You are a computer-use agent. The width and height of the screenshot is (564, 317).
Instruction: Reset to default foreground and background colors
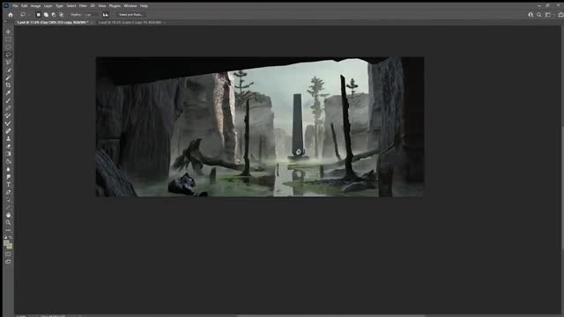point(5,237)
